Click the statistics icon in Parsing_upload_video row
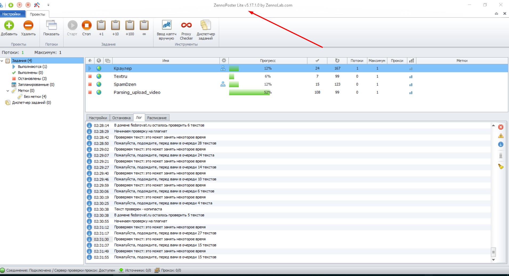 411,93
